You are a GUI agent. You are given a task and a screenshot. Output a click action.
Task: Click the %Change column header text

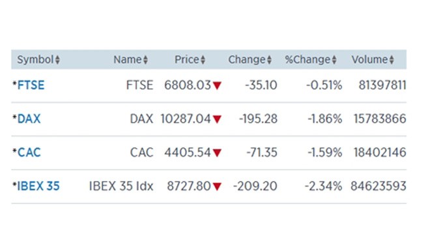pos(308,59)
